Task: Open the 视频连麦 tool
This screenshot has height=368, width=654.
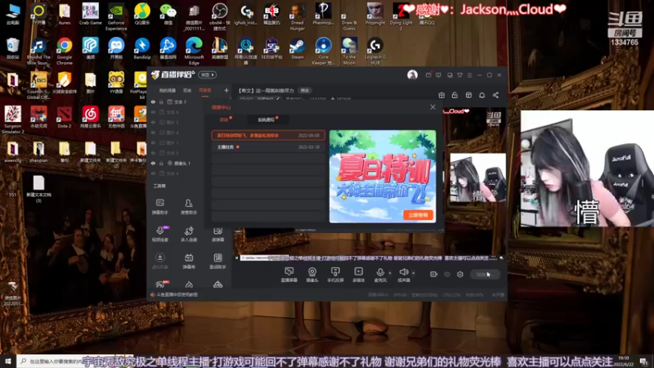Action: pyautogui.click(x=159, y=234)
